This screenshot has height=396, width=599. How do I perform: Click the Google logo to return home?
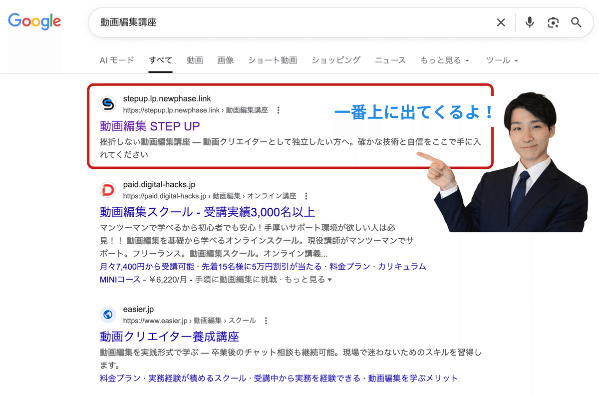(x=34, y=21)
